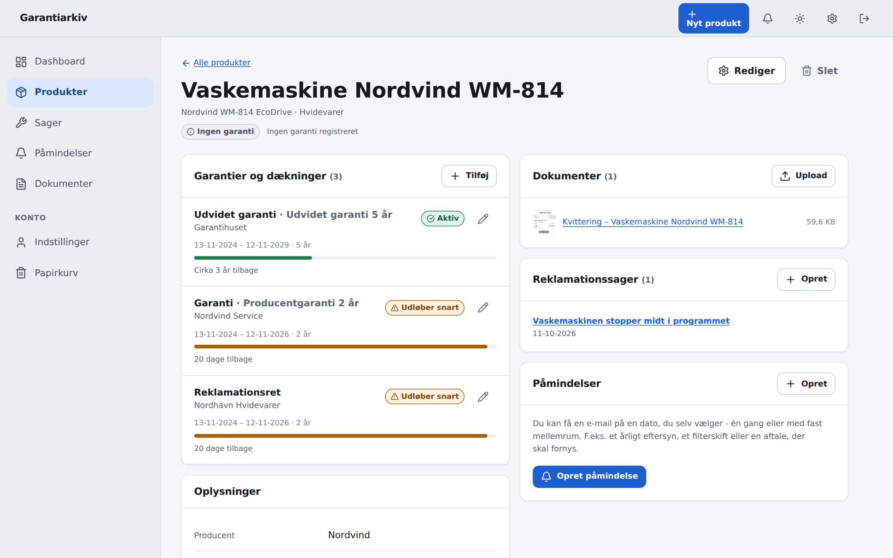
Task: Click the Ingen garanti status badge
Action: coord(220,131)
